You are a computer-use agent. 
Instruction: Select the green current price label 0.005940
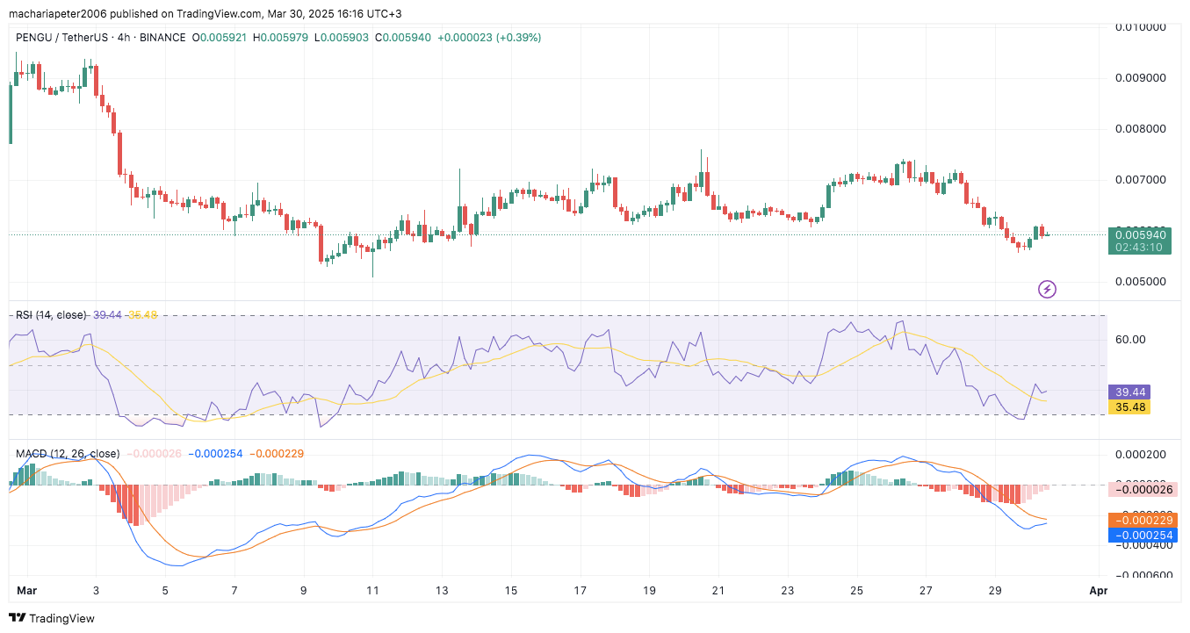pos(1140,234)
